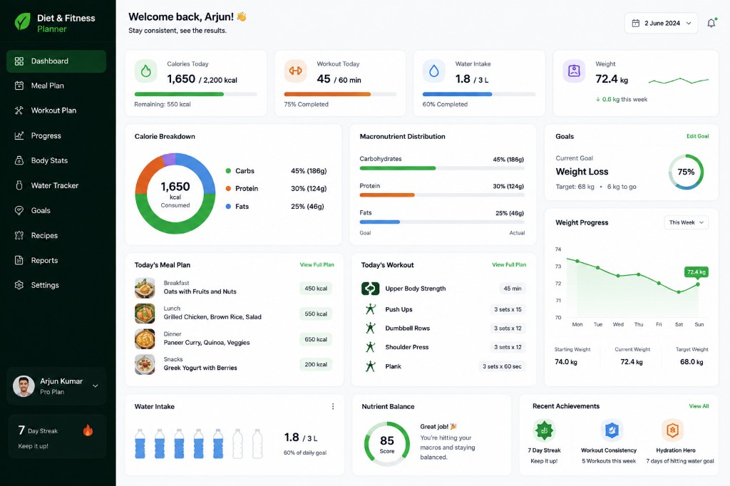Click the Carbohydrates macronutrient bar
The height and width of the screenshot is (486, 730).
click(x=442, y=168)
